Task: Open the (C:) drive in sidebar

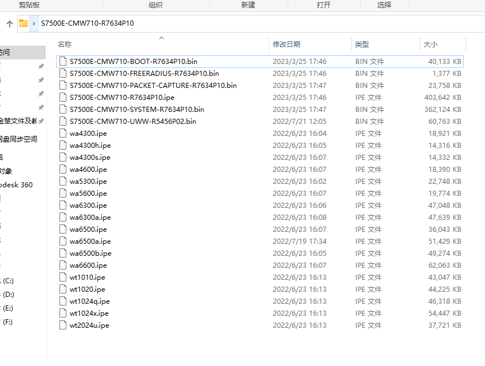Action: point(7,281)
